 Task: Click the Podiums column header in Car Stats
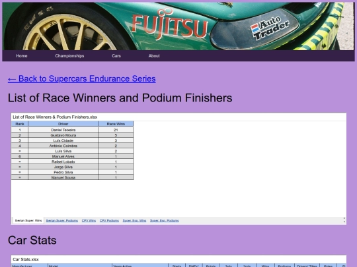click(284, 266)
